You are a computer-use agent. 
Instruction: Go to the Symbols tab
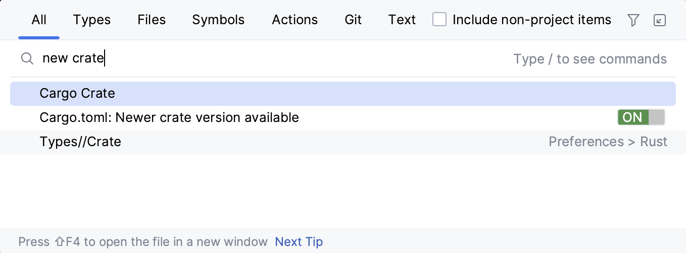tap(218, 20)
